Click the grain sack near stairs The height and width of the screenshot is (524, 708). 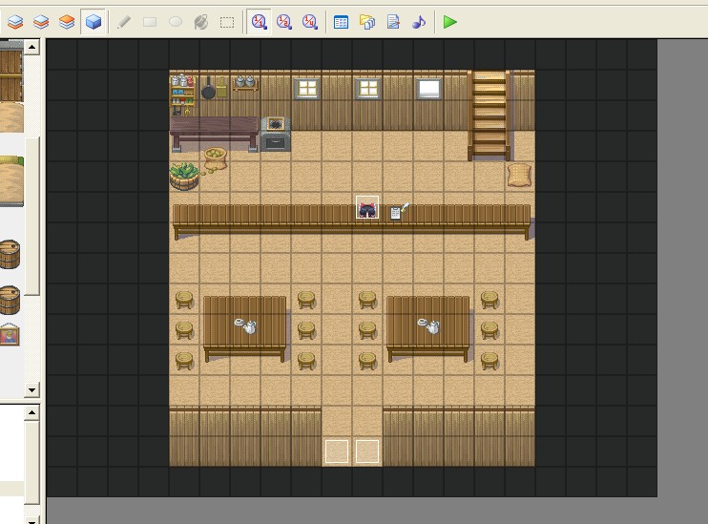520,176
